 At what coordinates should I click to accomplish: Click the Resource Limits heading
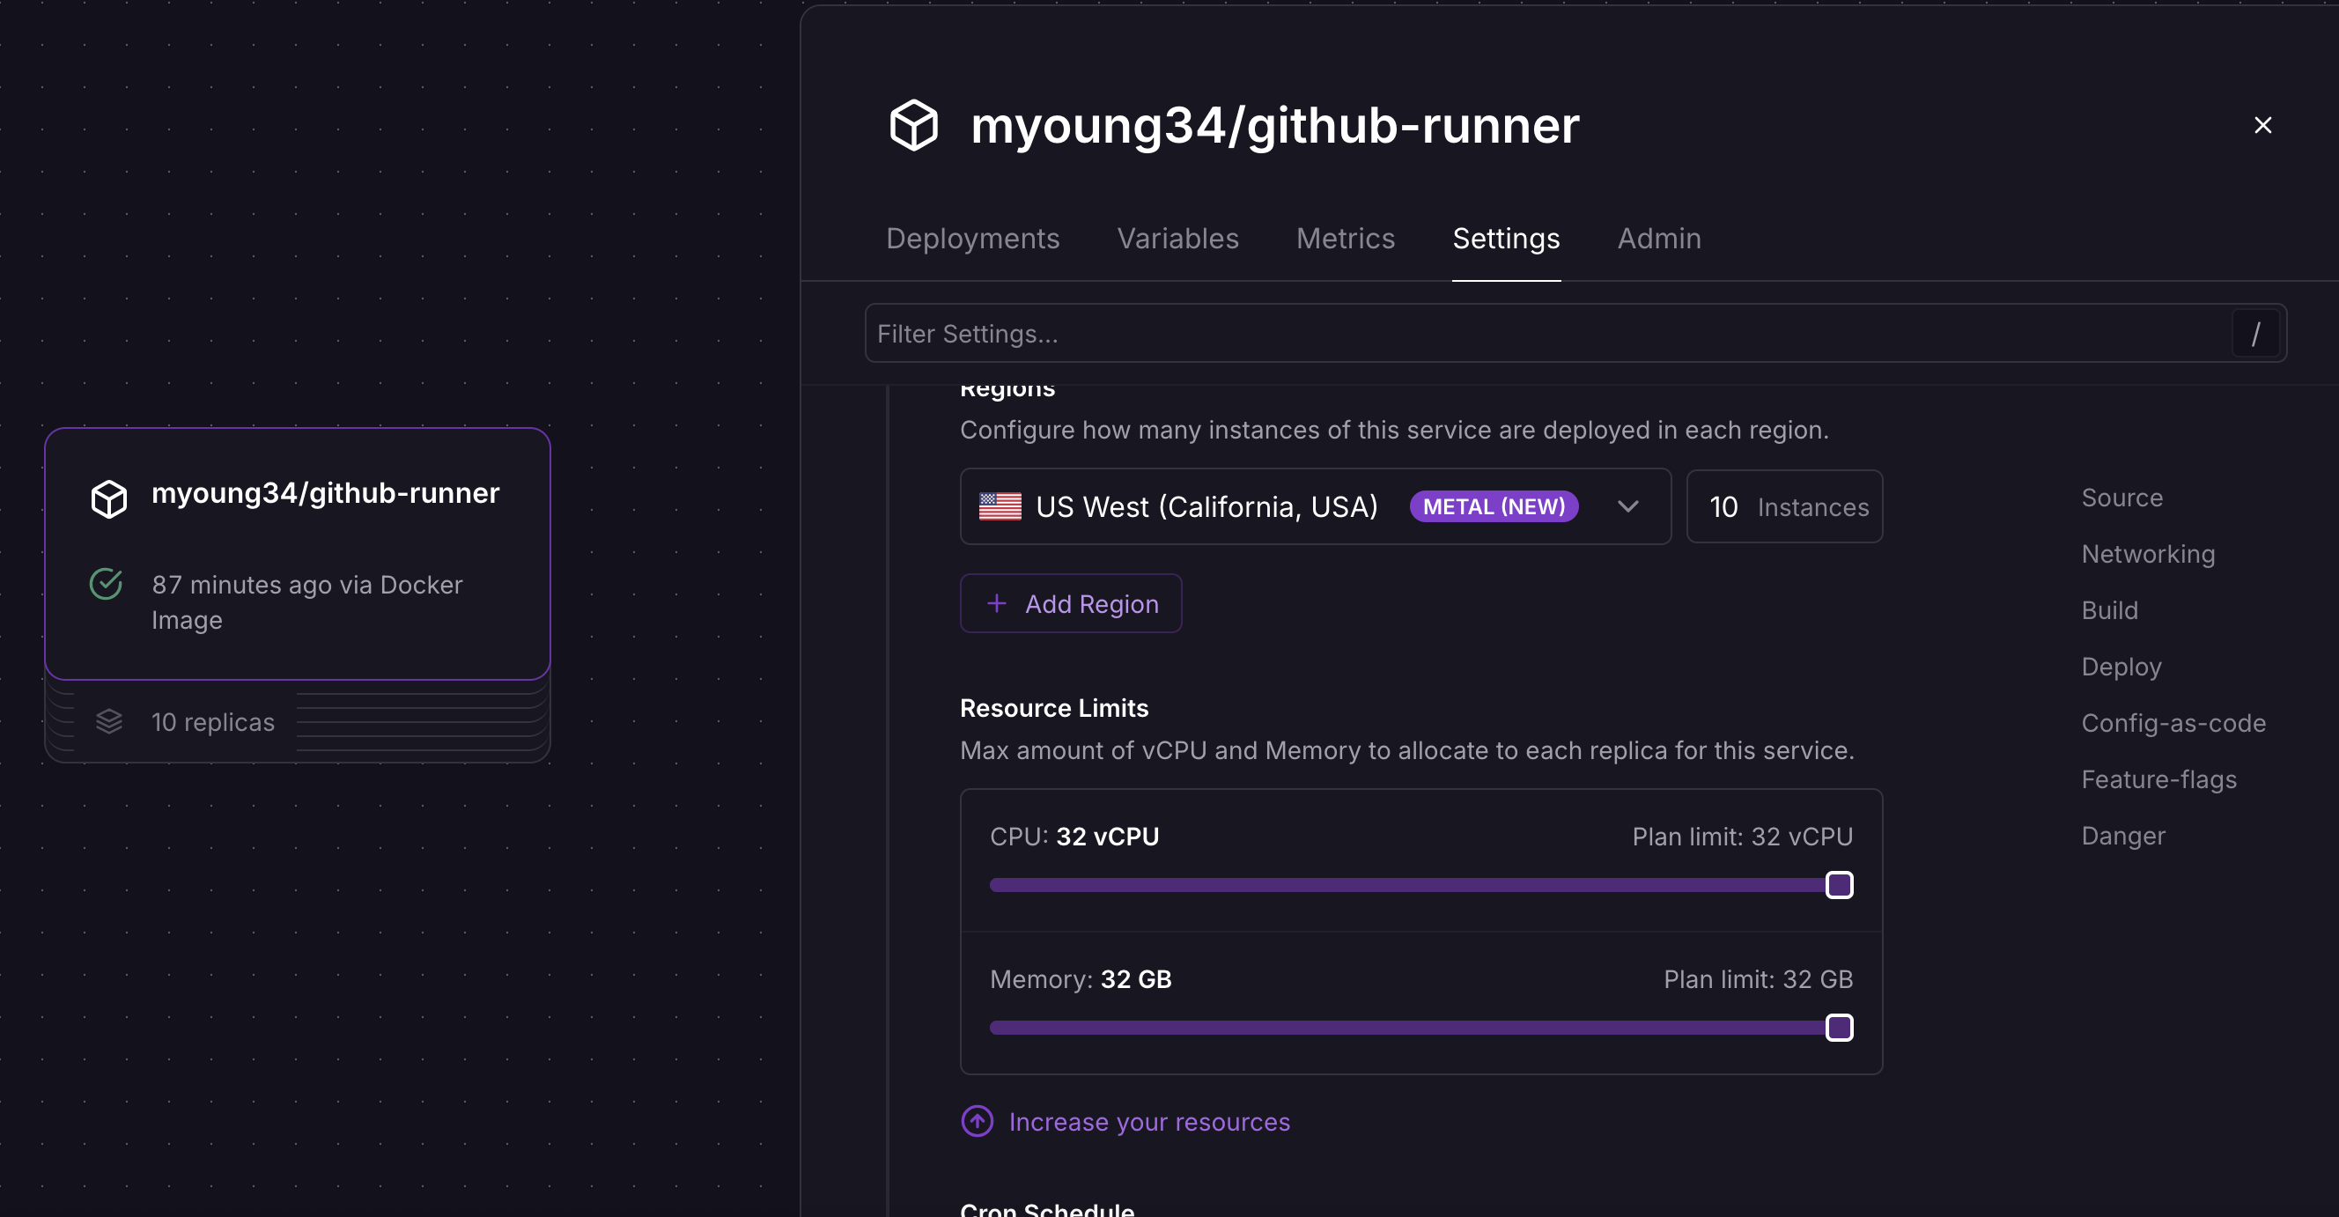1053,707
